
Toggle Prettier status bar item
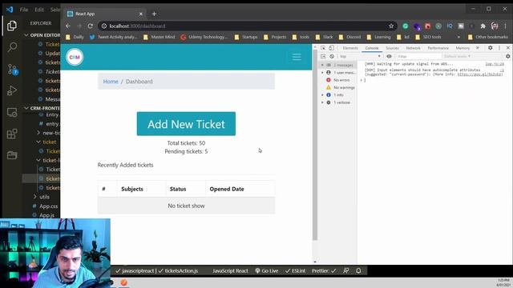(x=324, y=270)
